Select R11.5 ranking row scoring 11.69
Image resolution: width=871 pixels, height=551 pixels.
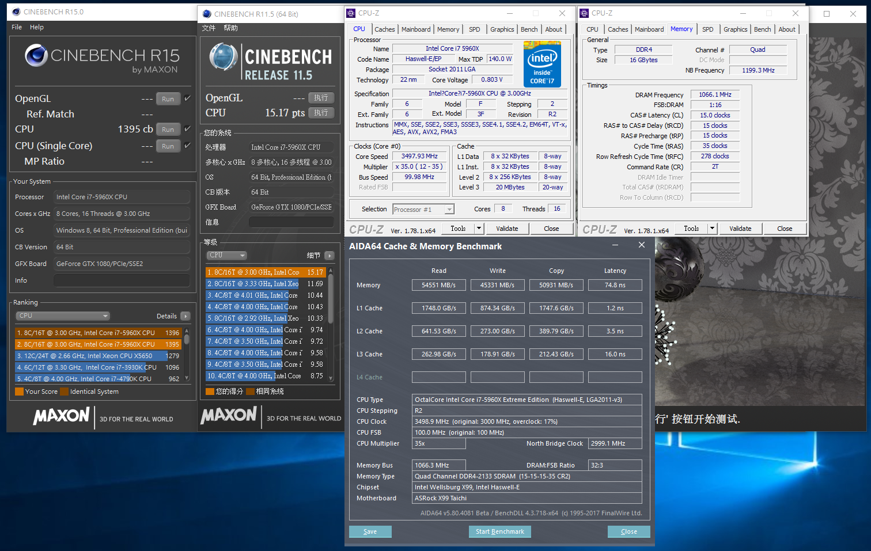266,284
